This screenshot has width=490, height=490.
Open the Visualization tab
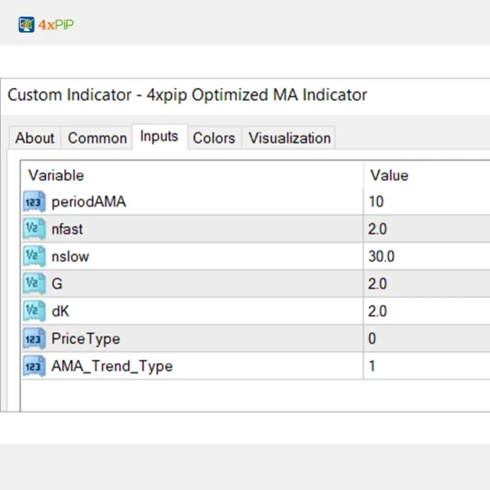point(290,138)
